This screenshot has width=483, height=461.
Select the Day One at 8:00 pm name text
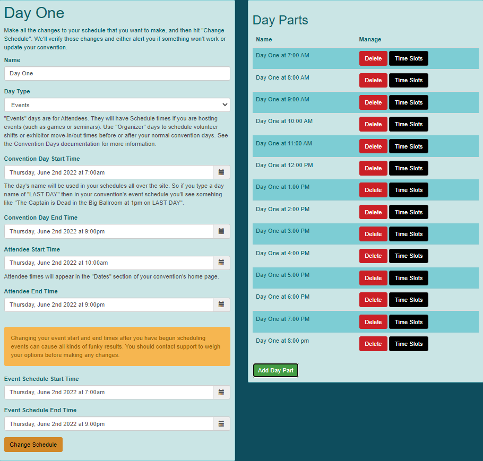pos(282,341)
